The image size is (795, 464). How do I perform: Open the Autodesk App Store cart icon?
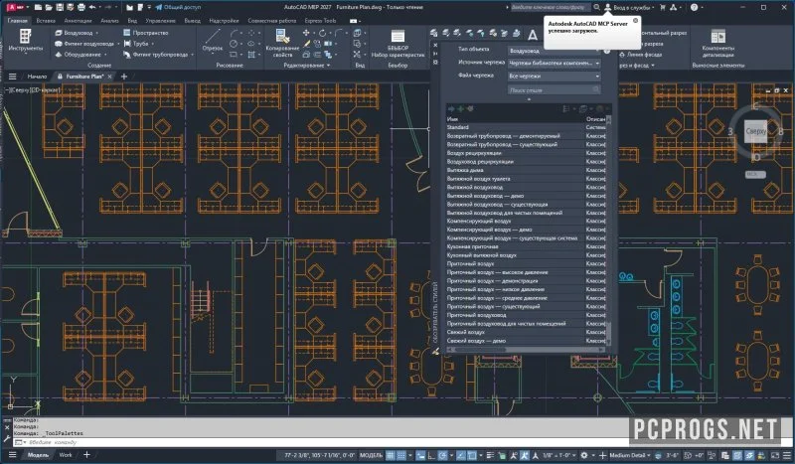(662, 7)
